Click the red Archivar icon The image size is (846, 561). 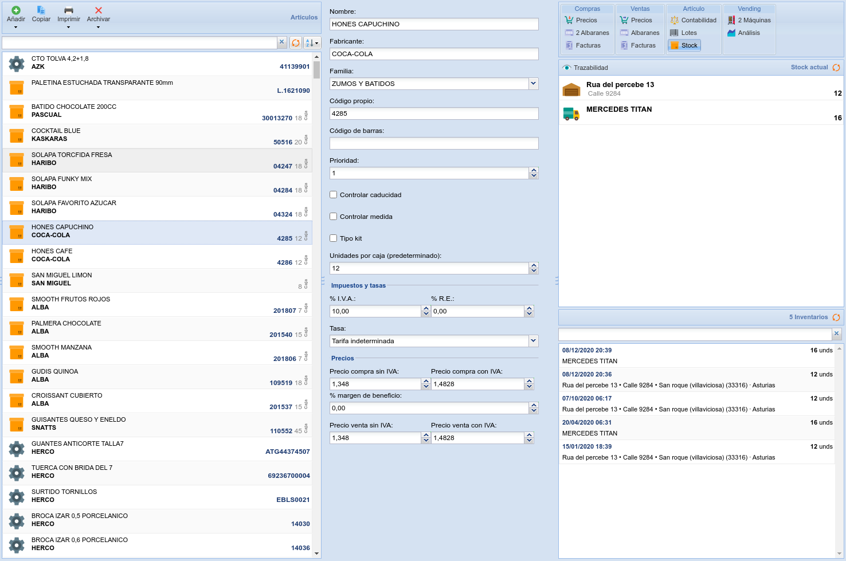99,10
